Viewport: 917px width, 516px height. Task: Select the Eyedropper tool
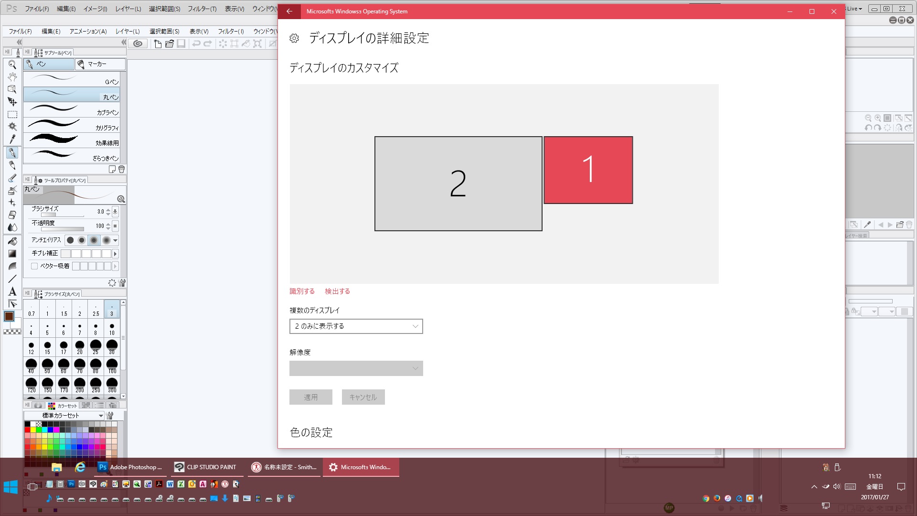(12, 140)
